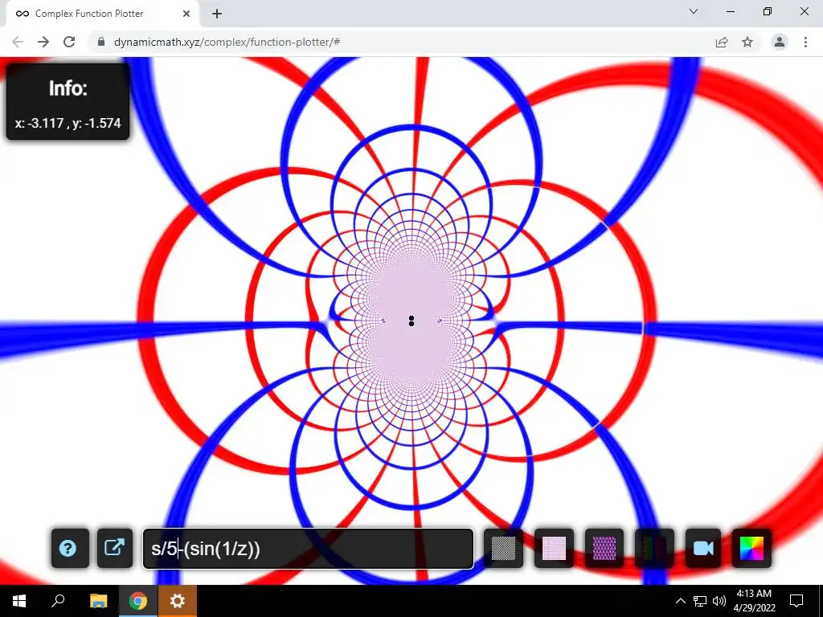Select the dark red-green grid pattern
823x617 pixels.
[x=654, y=548]
